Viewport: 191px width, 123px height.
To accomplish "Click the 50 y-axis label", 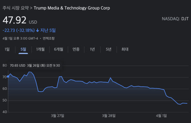I will [5, 100].
